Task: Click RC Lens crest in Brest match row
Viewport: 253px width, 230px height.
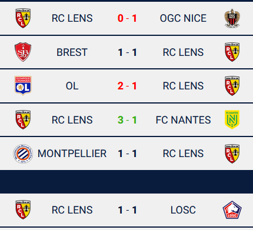Action: pos(232,52)
